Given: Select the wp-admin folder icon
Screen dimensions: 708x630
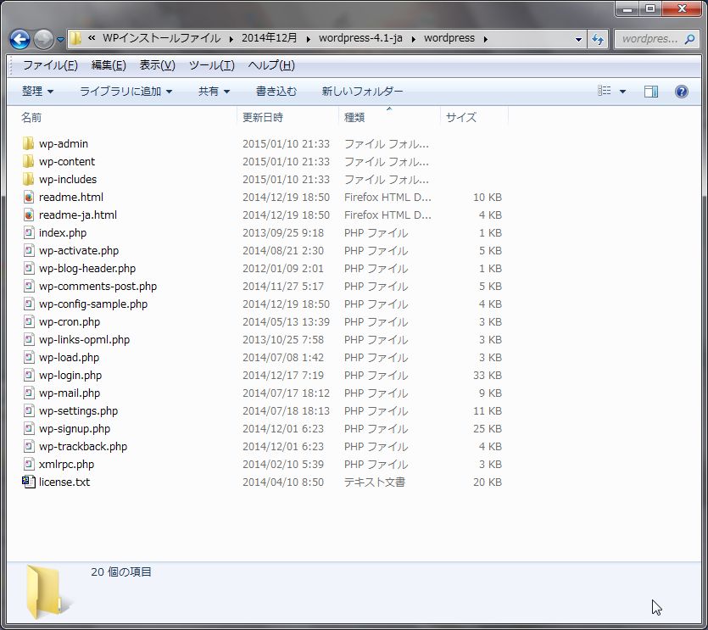Looking at the screenshot, I should click(x=28, y=143).
